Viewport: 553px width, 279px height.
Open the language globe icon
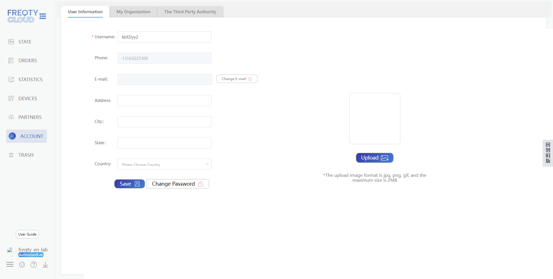pos(22,265)
